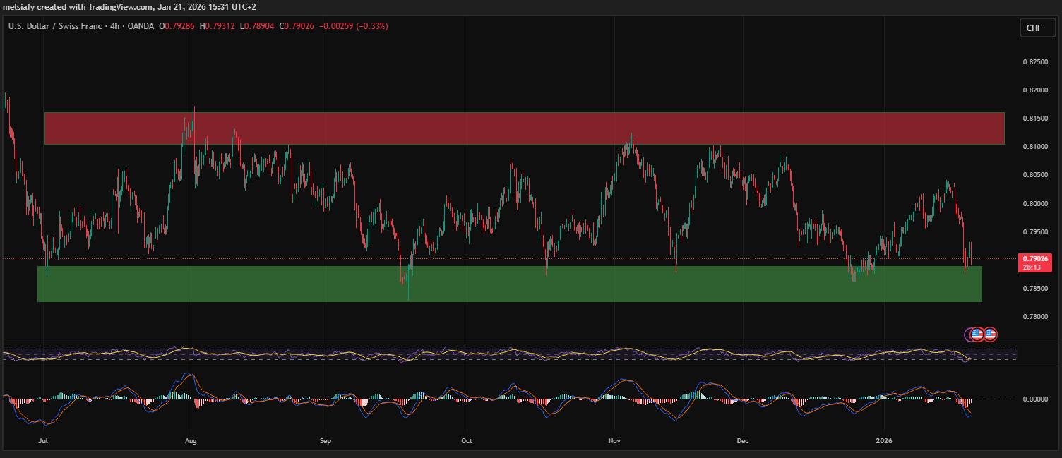Select the red resistance zone rectangle
This screenshot has width=1062, height=458.
(524, 128)
